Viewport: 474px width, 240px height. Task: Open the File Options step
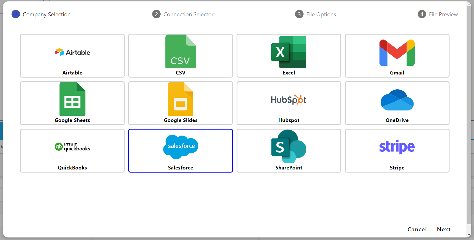pyautogui.click(x=316, y=14)
